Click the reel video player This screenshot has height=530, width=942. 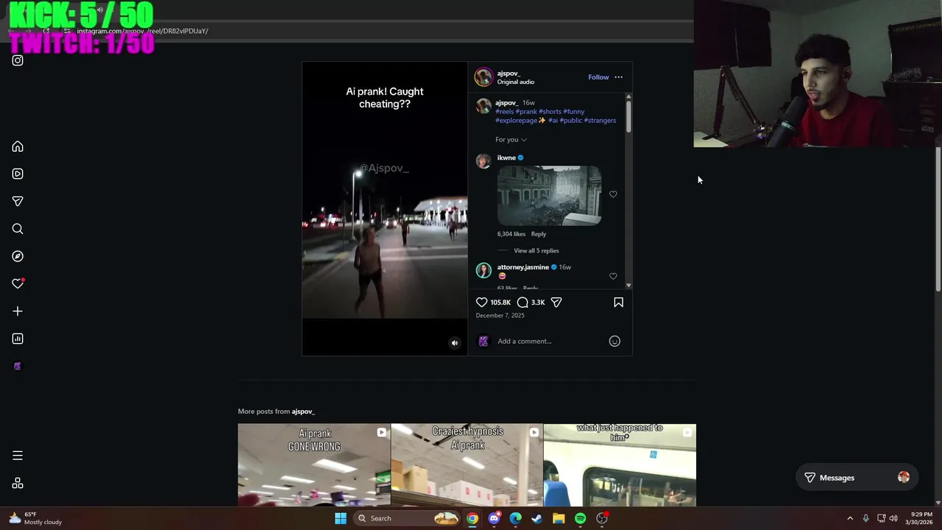pyautogui.click(x=385, y=208)
